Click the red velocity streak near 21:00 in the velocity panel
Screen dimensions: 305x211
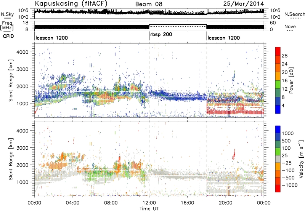[x=234, y=154]
